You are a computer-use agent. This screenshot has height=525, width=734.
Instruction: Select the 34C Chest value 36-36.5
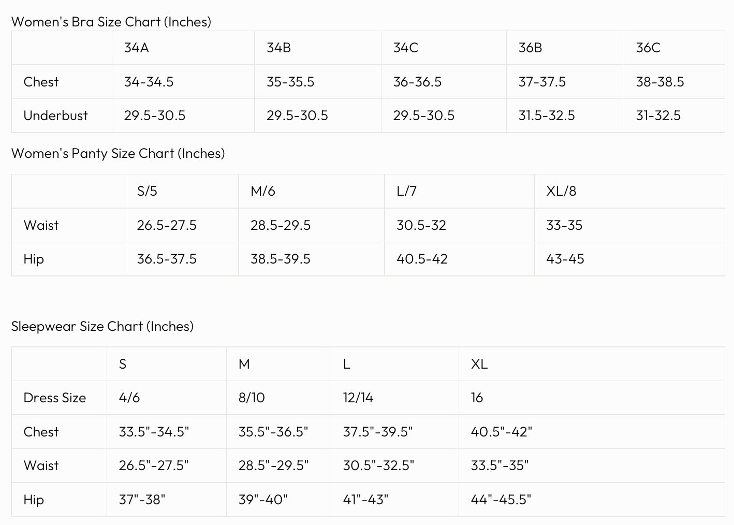[417, 82]
